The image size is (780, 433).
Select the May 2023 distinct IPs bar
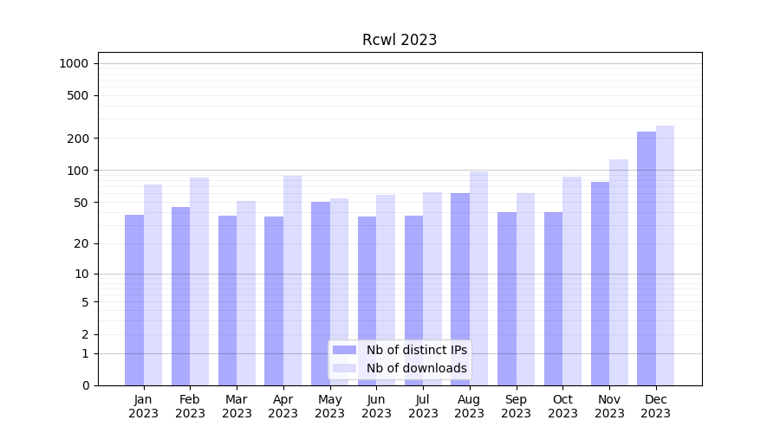coord(321,294)
